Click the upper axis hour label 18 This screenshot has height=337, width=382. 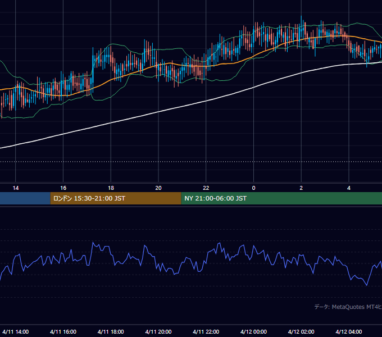(111, 188)
